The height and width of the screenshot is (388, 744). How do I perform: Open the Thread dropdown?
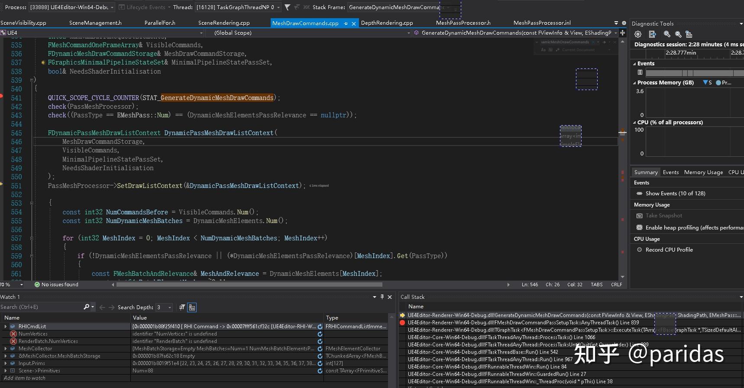(278, 7)
